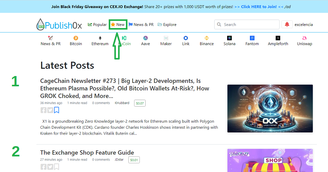Viewport: 328px width, 172px height.
Task: Switch to the New posts tab
Action: coord(118,25)
